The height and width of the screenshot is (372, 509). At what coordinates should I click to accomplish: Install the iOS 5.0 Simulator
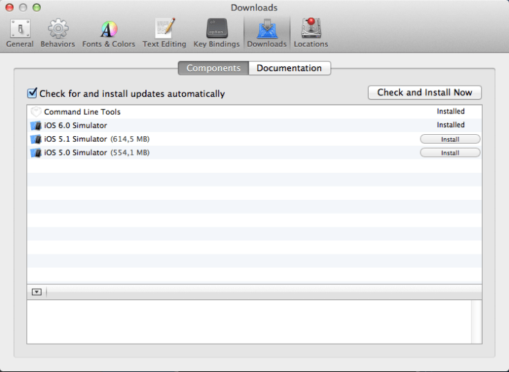(450, 153)
